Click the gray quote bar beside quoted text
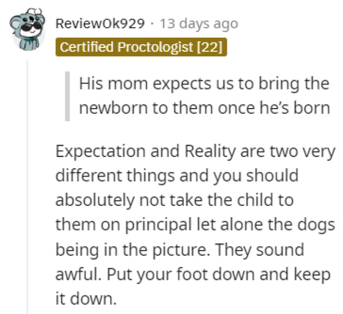This screenshot has width=343, height=314. coord(67,95)
